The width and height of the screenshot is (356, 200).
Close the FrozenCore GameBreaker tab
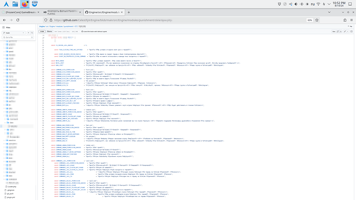pyautogui.click(x=38, y=12)
